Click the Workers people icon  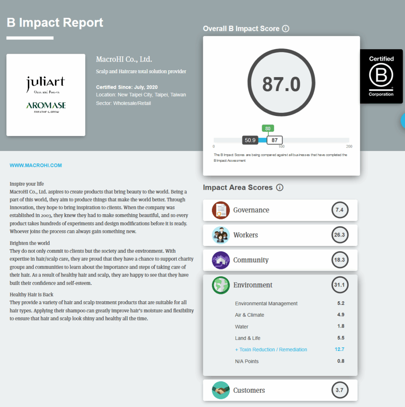pos(221,235)
